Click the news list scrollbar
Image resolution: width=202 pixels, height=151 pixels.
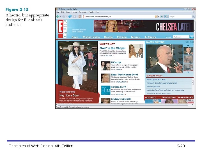click(x=193, y=86)
